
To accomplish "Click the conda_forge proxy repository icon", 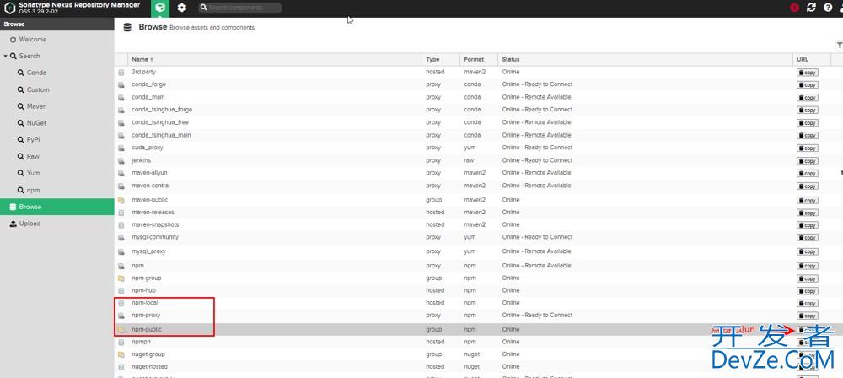I will [x=121, y=84].
